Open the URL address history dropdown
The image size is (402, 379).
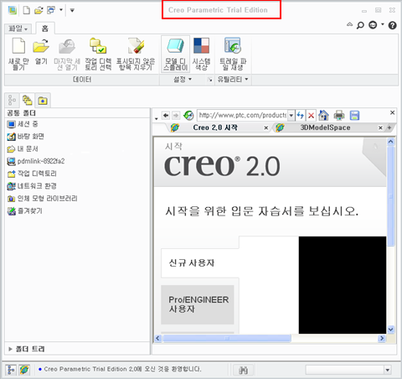click(x=291, y=115)
